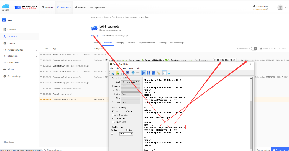Click the LOG icon in Serial Port Utility toolbar
Screen dimensions: 289x151
tap(127, 73)
